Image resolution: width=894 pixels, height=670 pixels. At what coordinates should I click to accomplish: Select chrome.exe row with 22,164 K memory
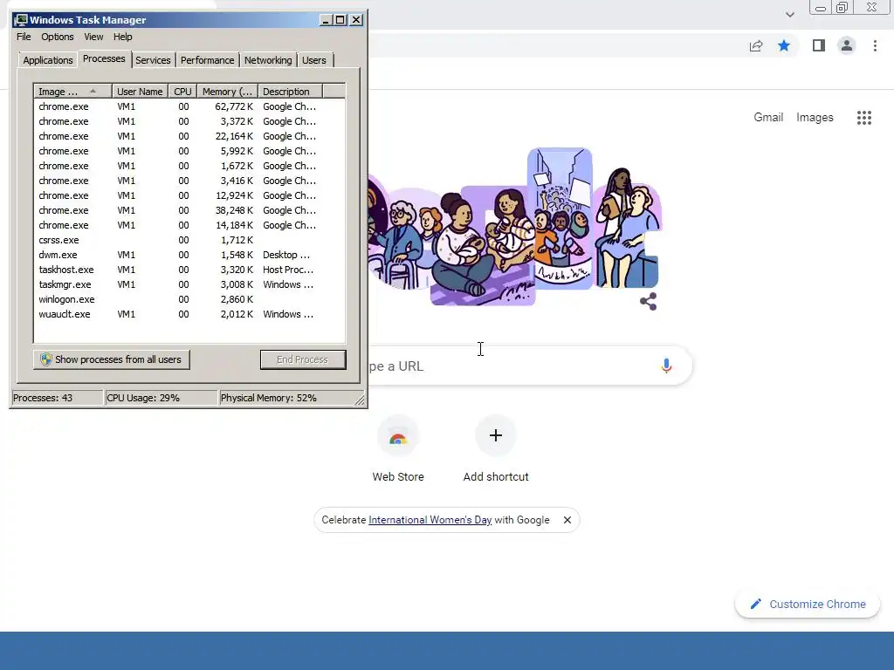pyautogui.click(x=189, y=136)
